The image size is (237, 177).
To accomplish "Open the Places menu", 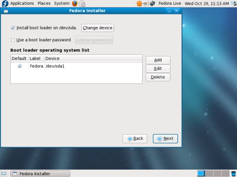I will coord(44,3).
